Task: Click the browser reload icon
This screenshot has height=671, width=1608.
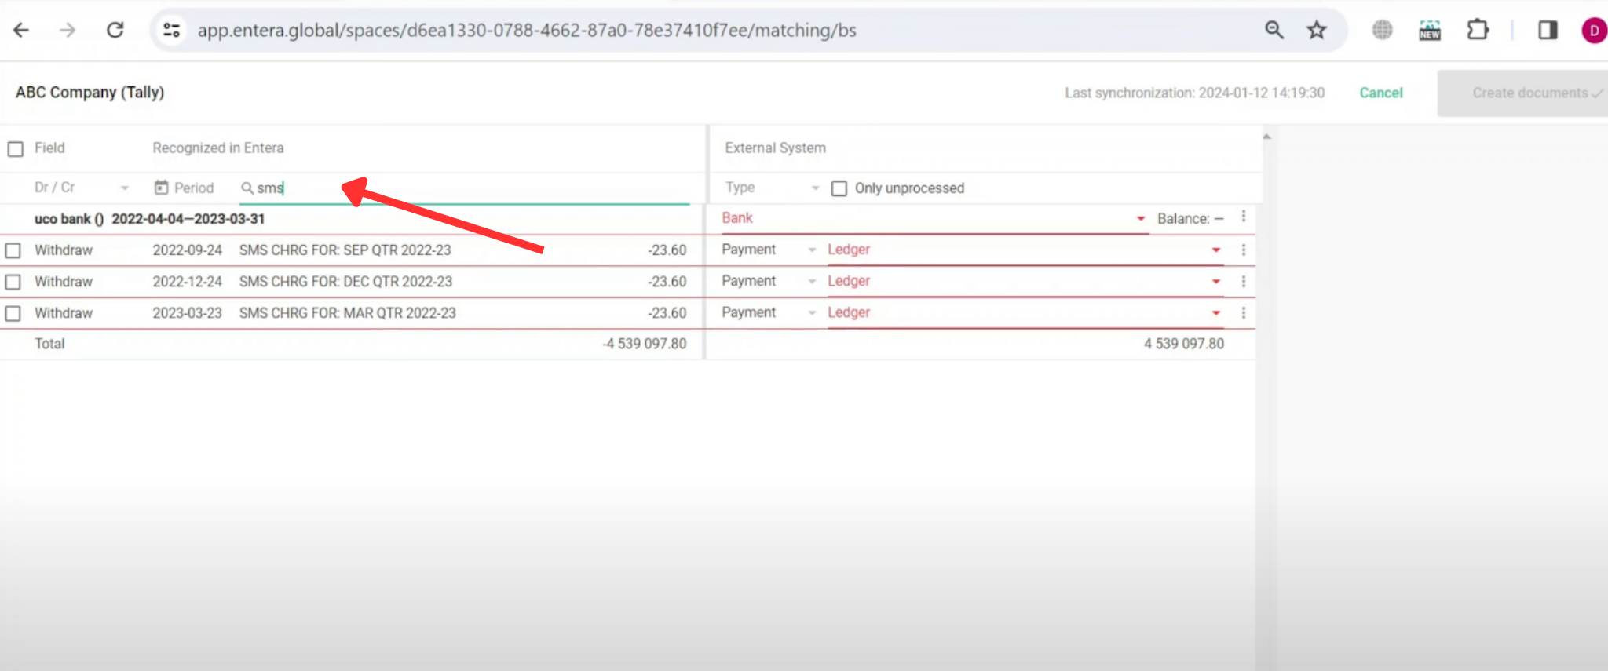Action: [x=115, y=30]
